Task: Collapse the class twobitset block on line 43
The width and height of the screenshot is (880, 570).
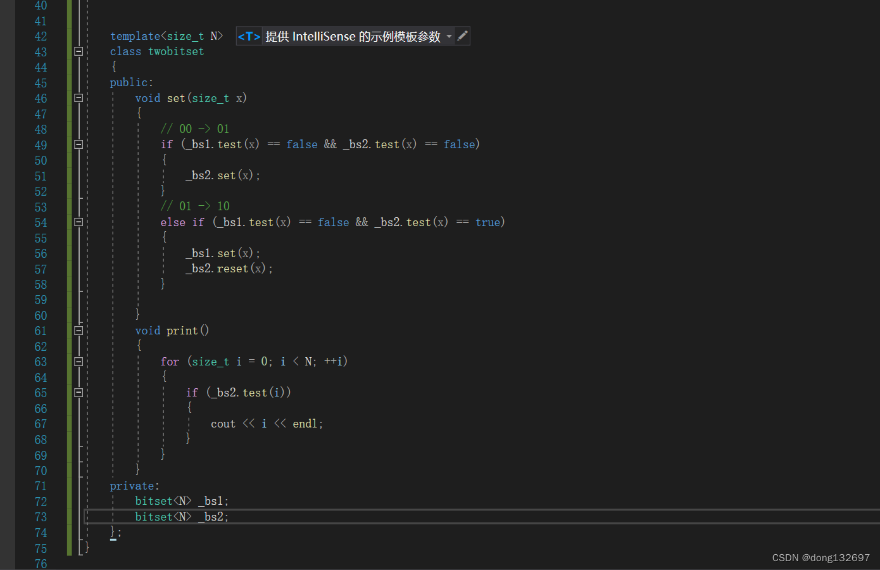Action: [x=79, y=51]
